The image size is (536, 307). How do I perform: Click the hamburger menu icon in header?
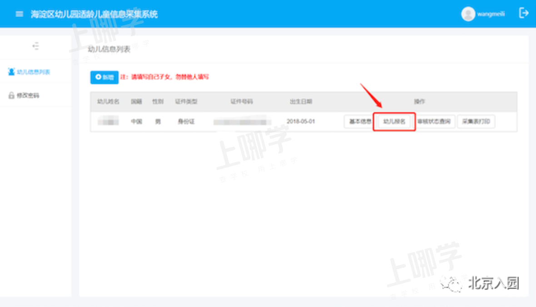tap(19, 14)
